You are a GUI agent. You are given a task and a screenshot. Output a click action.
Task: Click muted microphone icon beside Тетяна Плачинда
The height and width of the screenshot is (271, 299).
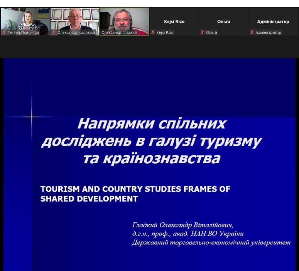pyautogui.click(x=4, y=32)
